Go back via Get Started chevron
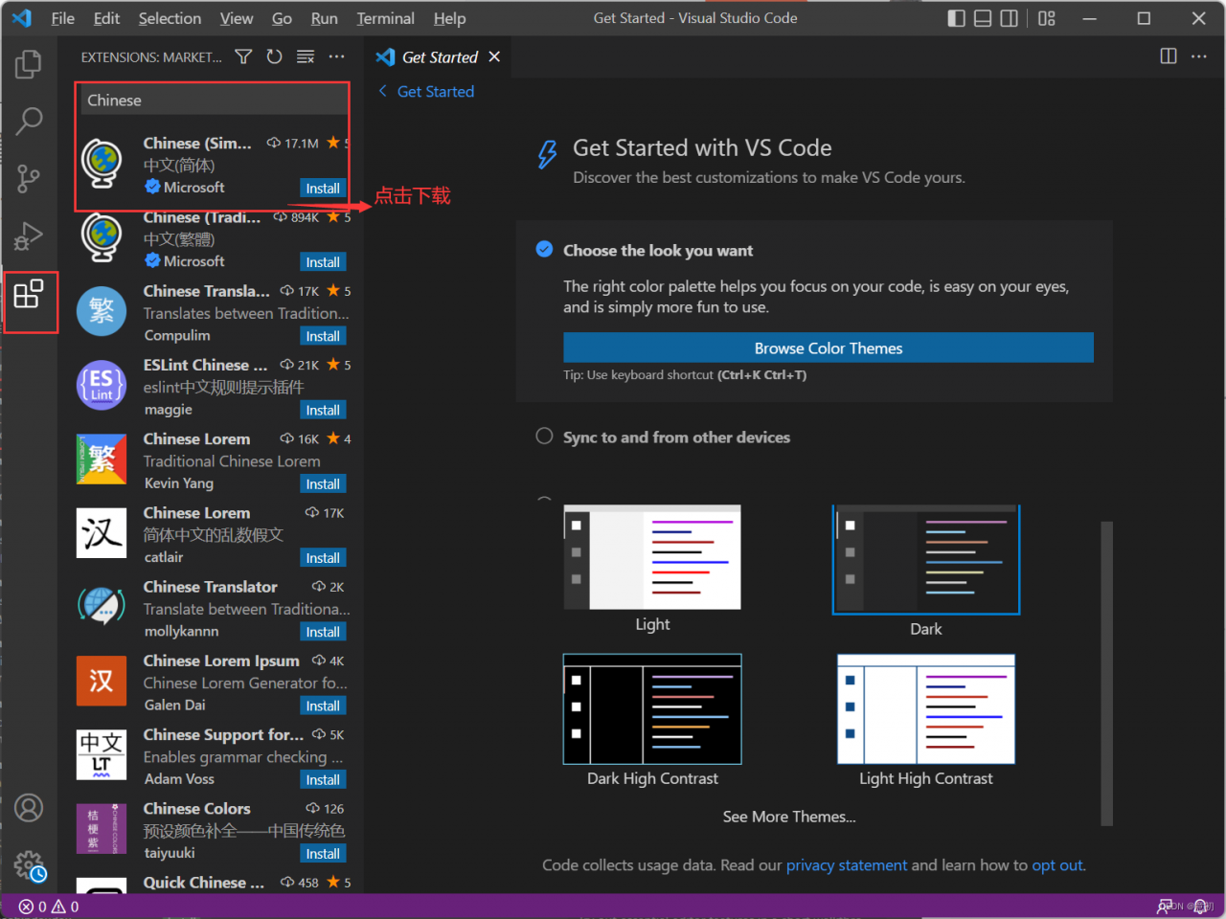1226x919 pixels. pos(383,91)
